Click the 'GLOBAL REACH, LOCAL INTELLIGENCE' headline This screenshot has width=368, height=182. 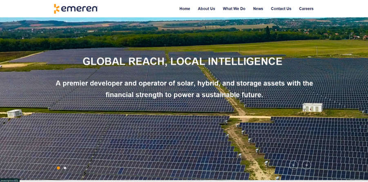(182, 61)
